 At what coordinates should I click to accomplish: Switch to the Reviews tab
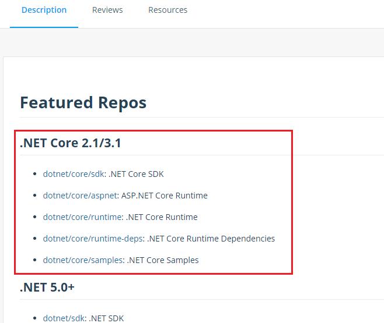coord(107,10)
